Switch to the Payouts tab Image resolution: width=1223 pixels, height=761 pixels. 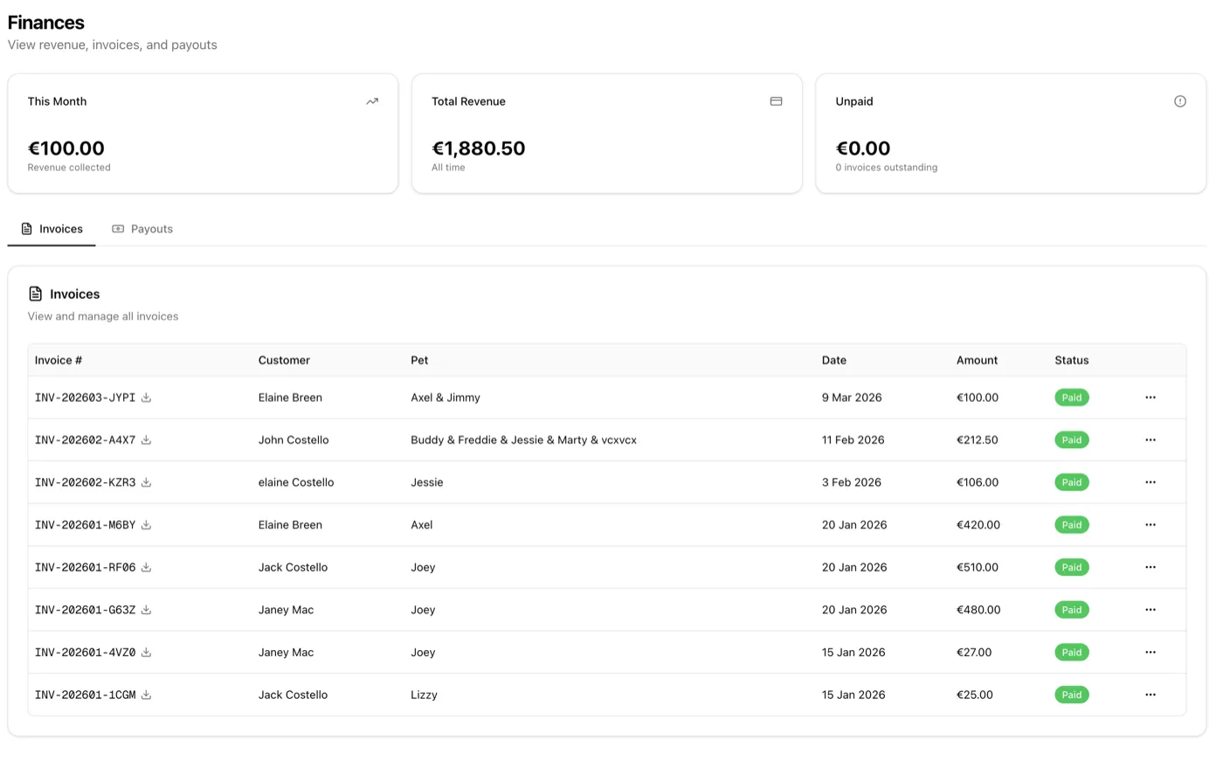coord(142,228)
